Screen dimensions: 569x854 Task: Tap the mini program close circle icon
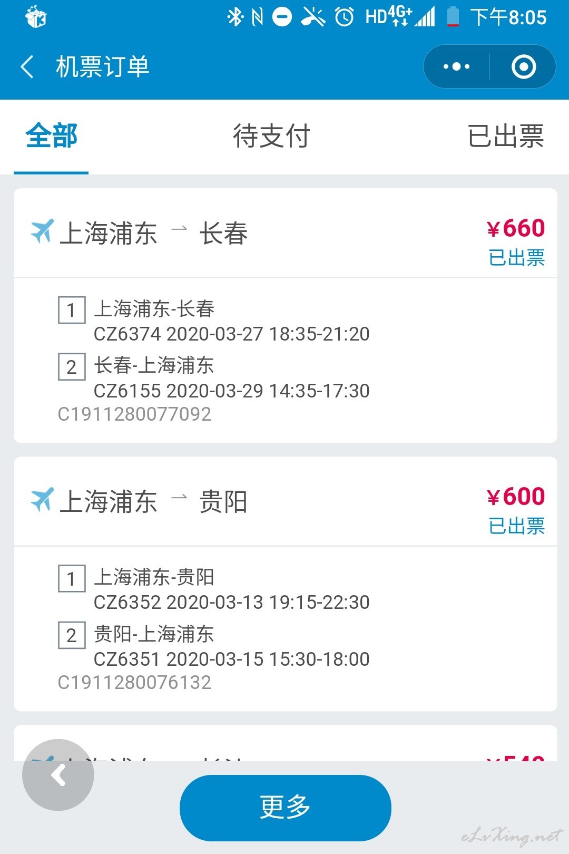point(523,67)
